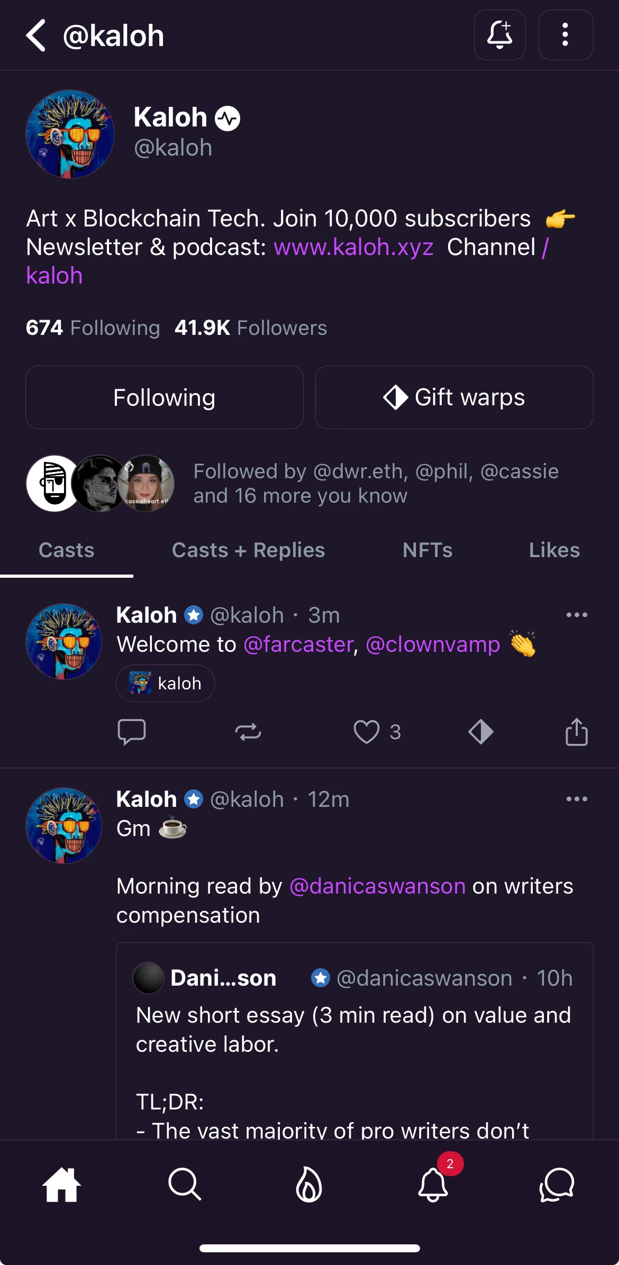The width and height of the screenshot is (619, 1265).
Task: Switch to the Likes tab
Action: point(554,550)
